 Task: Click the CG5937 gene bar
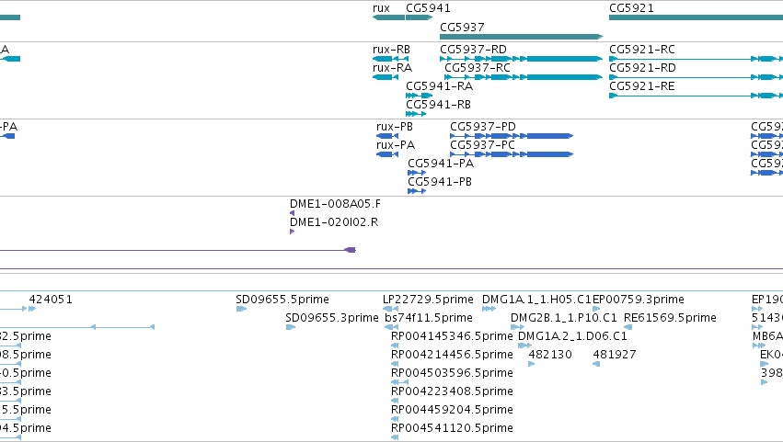click(522, 37)
